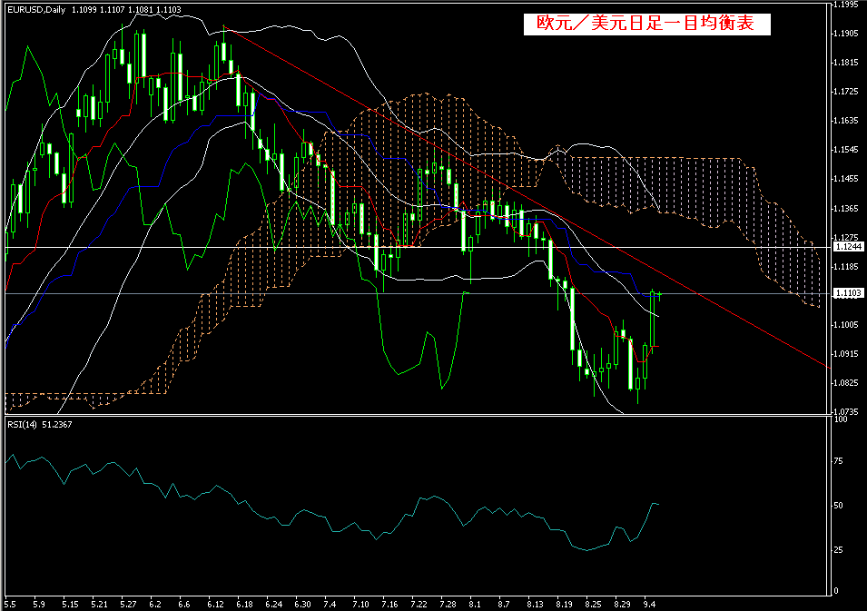Click the red Chinese chart title label
The width and height of the screenshot is (867, 611).
pyautogui.click(x=645, y=24)
